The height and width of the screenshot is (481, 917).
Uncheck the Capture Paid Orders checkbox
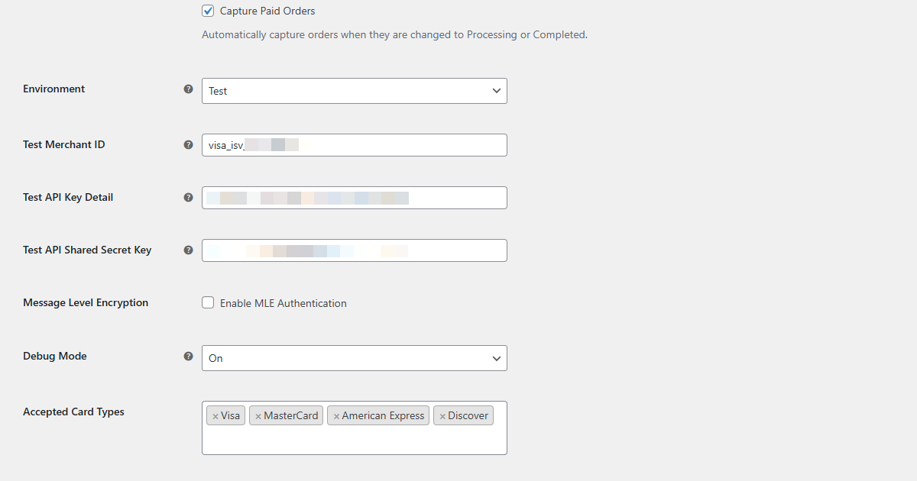(x=207, y=11)
